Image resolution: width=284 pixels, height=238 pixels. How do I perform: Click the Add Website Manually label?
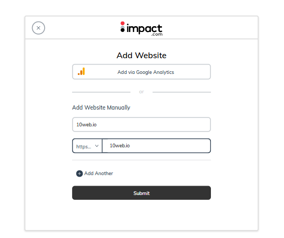[x=101, y=107]
